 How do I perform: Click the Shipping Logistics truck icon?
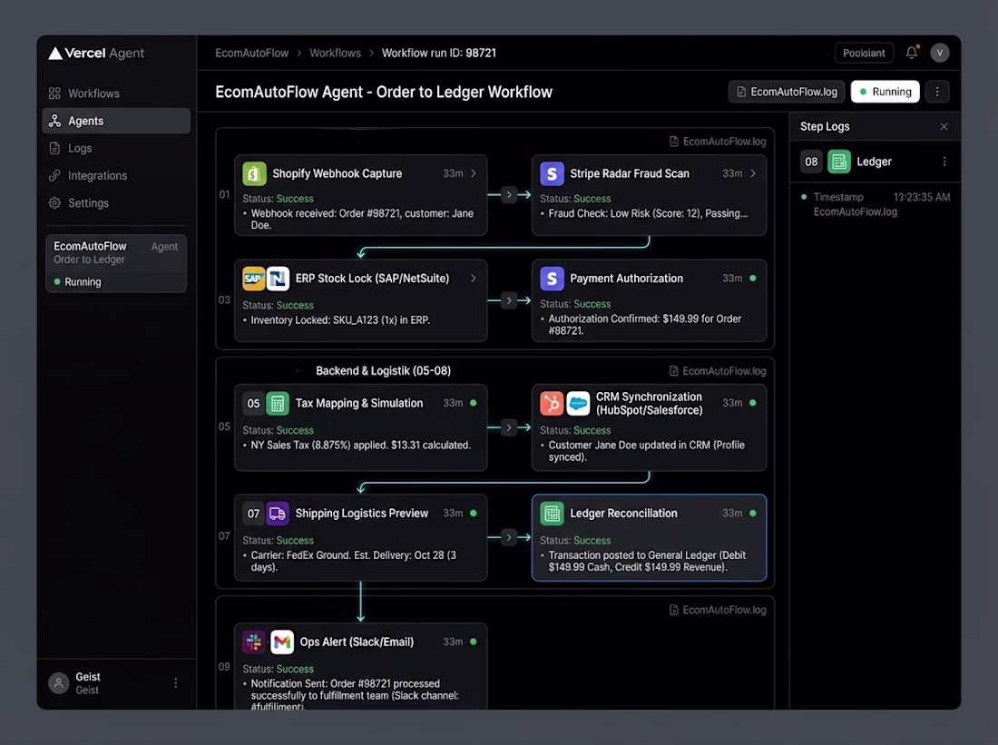[278, 514]
